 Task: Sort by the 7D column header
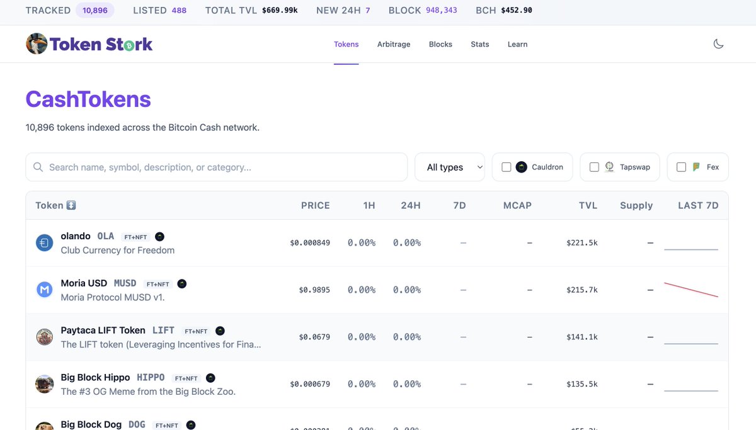[x=459, y=205]
